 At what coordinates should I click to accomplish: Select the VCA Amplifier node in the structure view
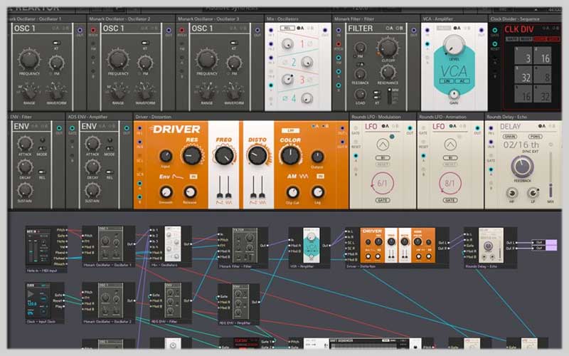(309, 248)
